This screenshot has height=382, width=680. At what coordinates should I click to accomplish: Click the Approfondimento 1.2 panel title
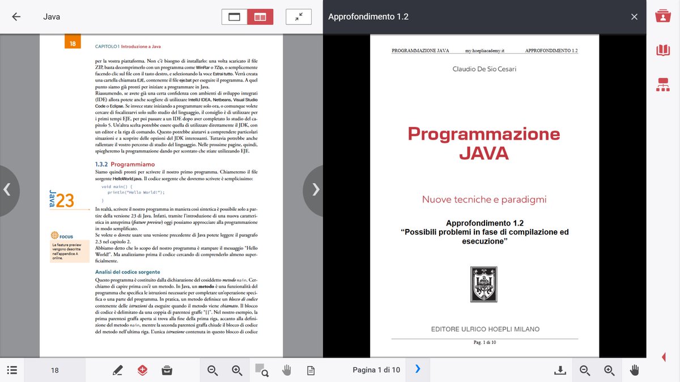coord(368,16)
